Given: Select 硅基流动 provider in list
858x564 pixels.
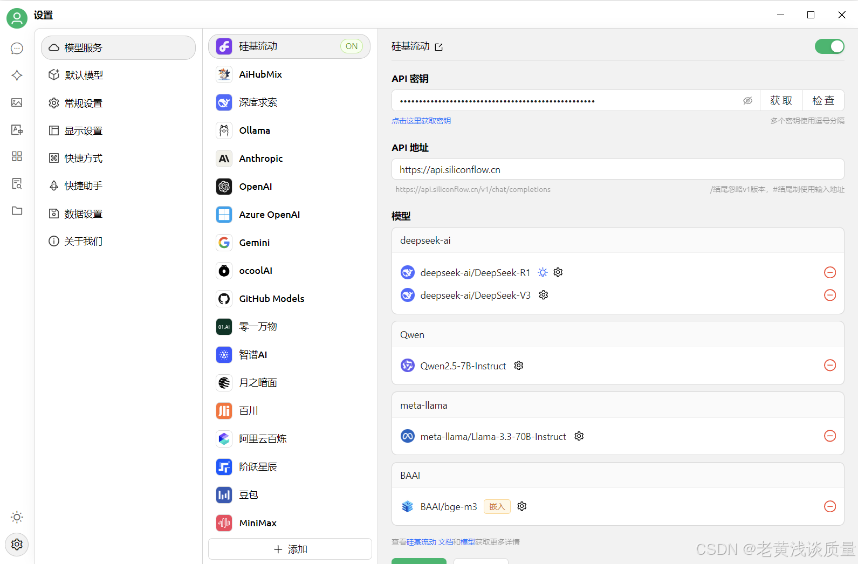Looking at the screenshot, I should [x=289, y=46].
